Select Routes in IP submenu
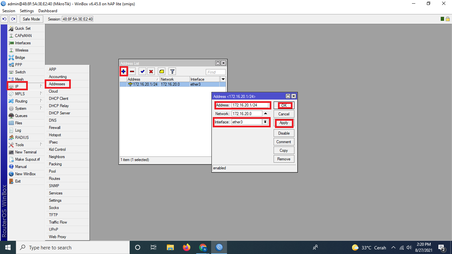The image size is (452, 254). pos(68,179)
